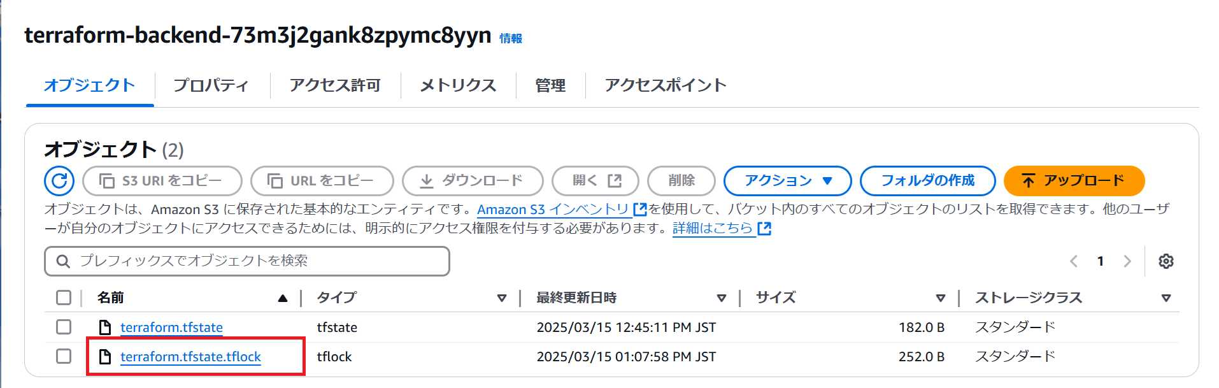
Task: Sort by タイプ column arrow
Action: (x=502, y=298)
